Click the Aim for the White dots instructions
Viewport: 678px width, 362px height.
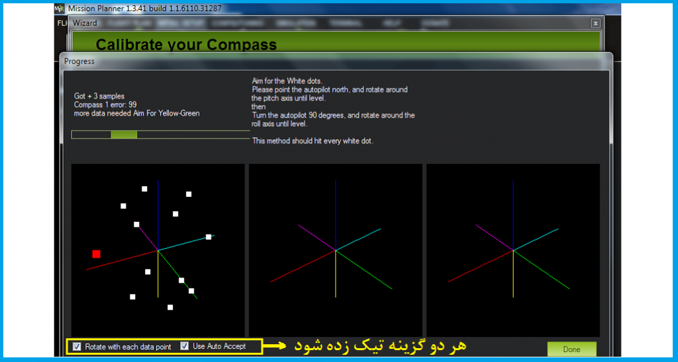click(334, 110)
